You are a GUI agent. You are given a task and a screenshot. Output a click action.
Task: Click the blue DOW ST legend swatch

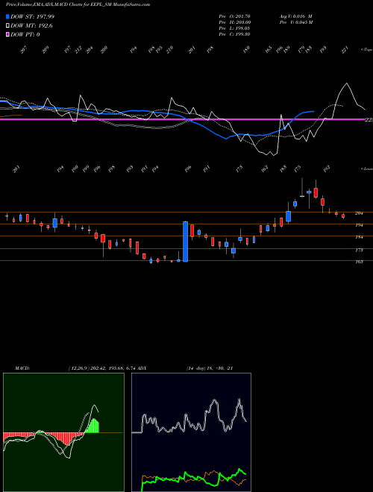pyautogui.click(x=8, y=16)
